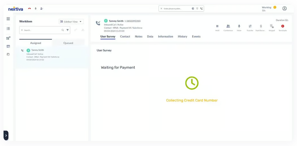Screen dimensions: 297x146
Task: Open the Working status dropdown
Action: 269,9
